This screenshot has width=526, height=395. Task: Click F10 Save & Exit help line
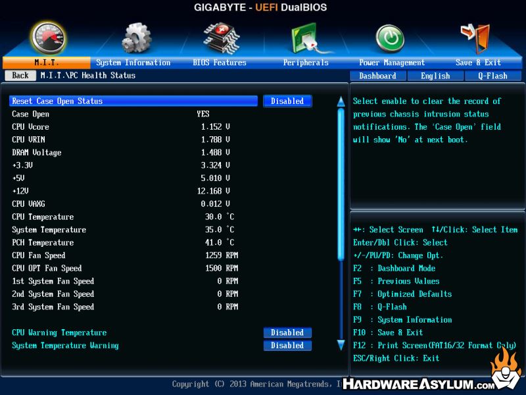point(388,332)
